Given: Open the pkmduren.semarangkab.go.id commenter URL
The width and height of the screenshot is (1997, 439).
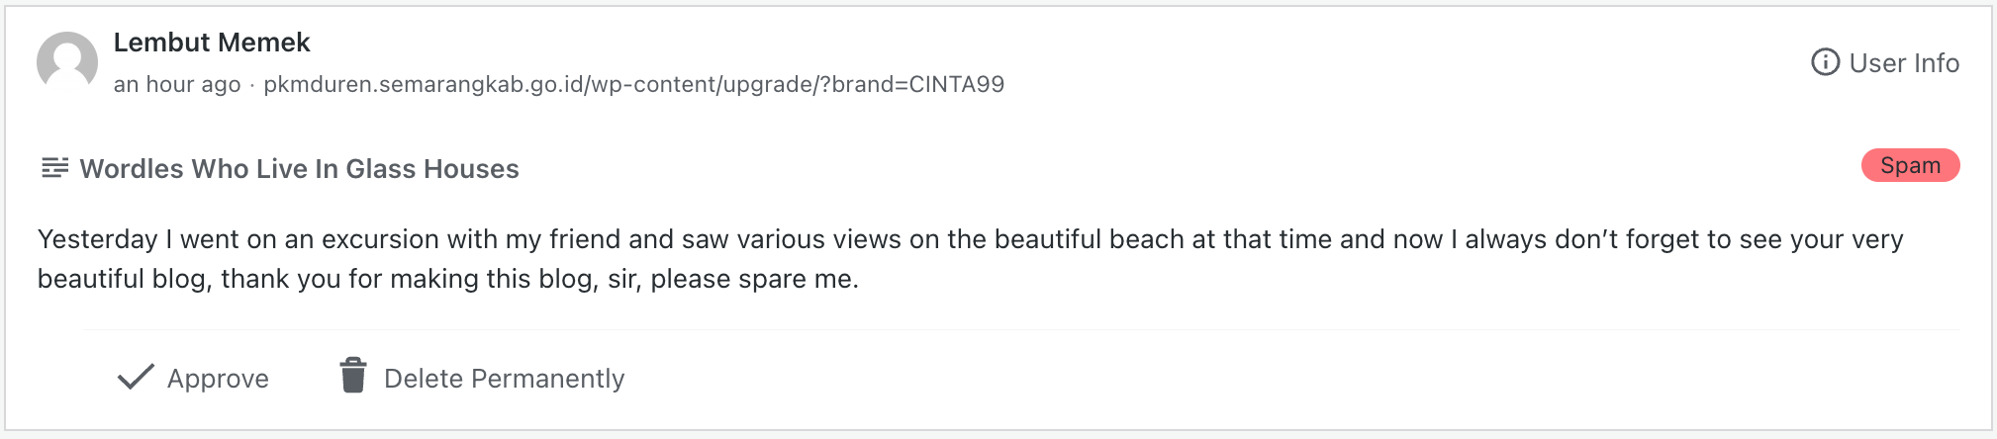Looking at the screenshot, I should [633, 84].
